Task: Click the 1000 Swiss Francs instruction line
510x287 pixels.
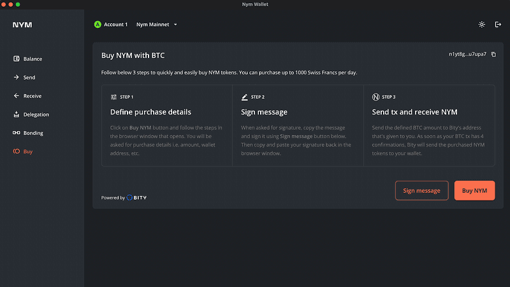Action: click(229, 73)
